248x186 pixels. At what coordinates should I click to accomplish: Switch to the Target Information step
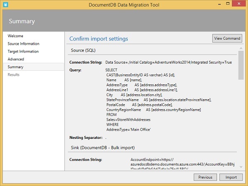point(23,52)
